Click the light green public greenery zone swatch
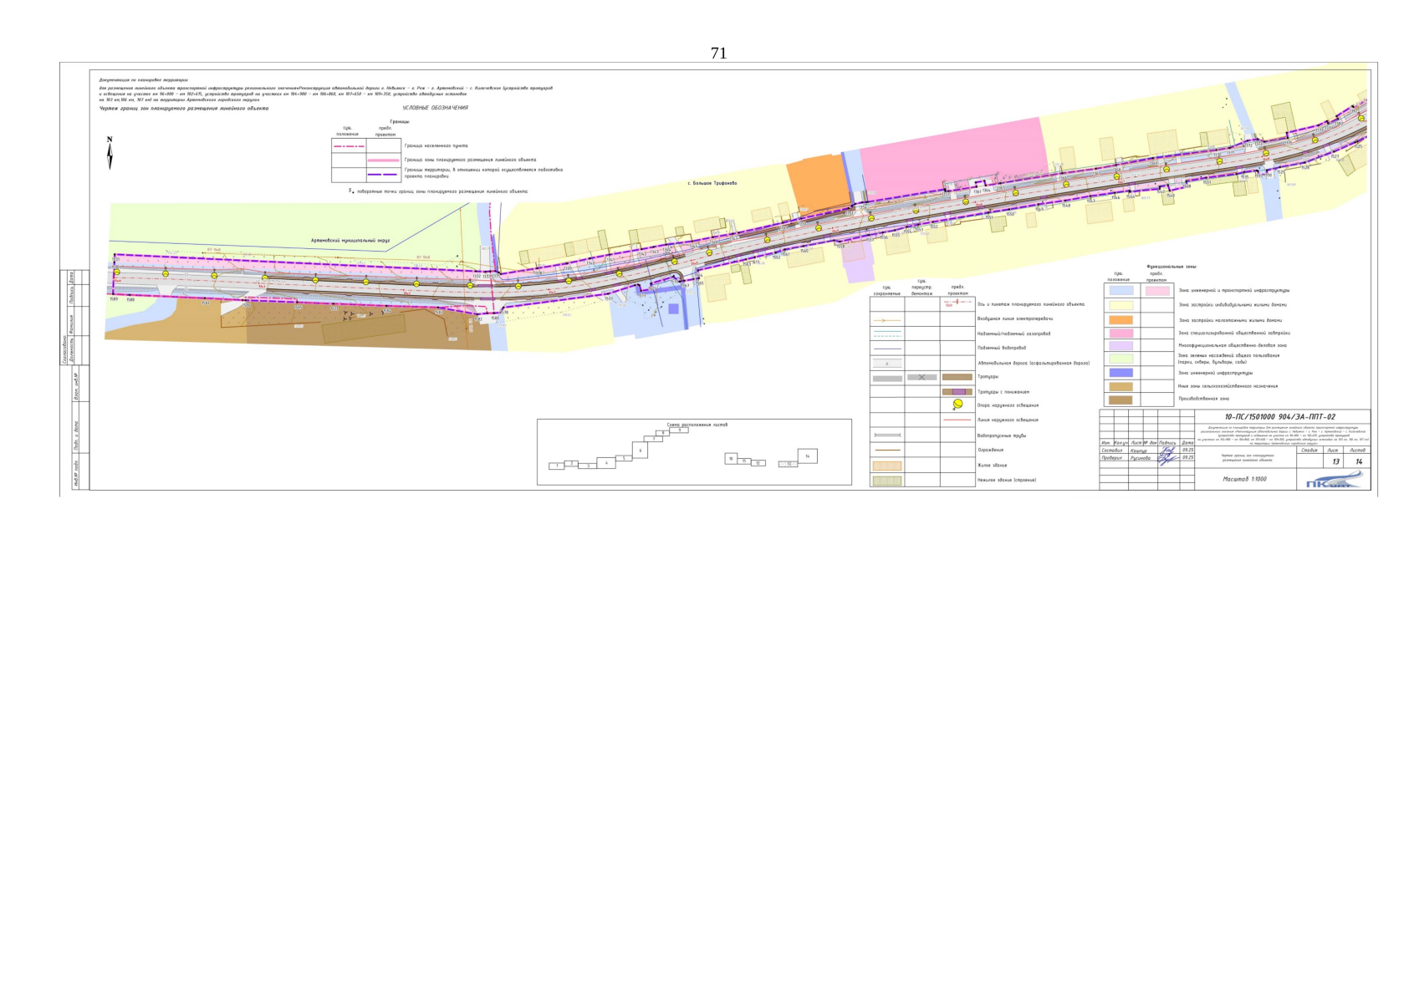Image resolution: width=1419 pixels, height=1003 pixels. coord(1120,359)
